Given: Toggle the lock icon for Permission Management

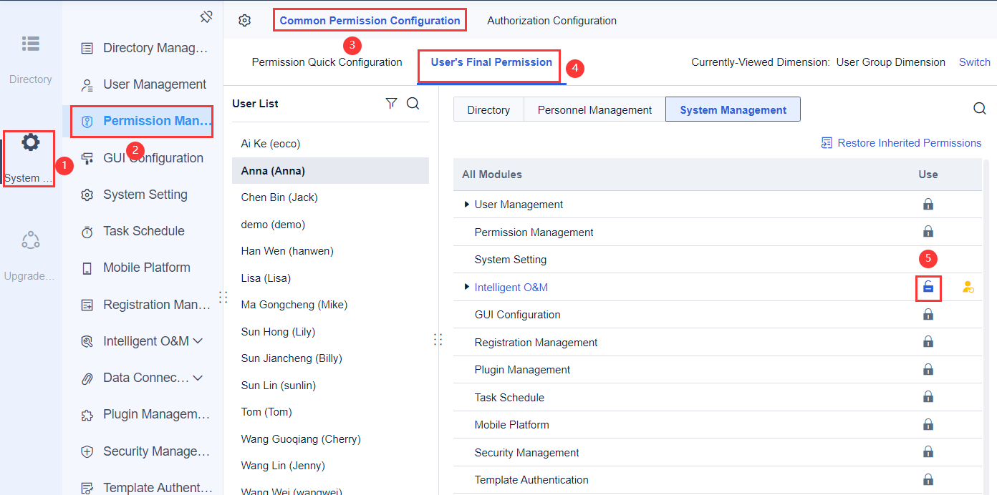Looking at the screenshot, I should 928,231.
